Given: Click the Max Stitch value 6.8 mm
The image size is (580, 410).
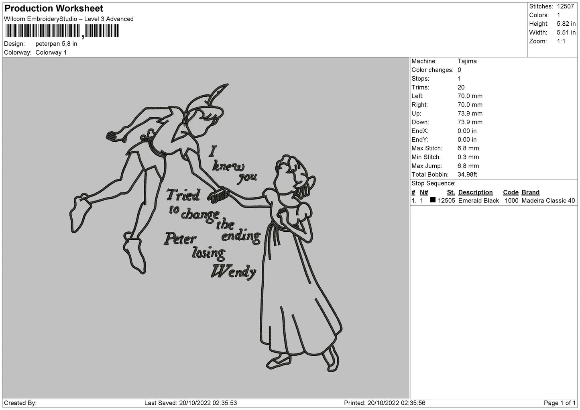Looking at the screenshot, I should [x=468, y=149].
